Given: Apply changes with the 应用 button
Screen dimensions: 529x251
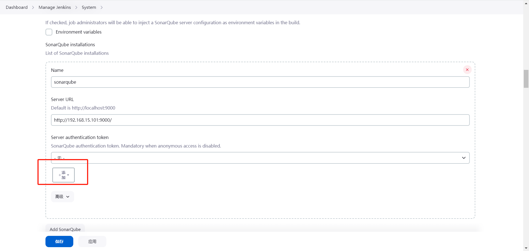Looking at the screenshot, I should coord(92,242).
